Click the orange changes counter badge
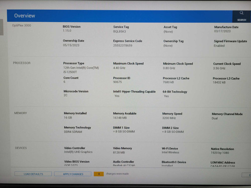 tap(99, 174)
